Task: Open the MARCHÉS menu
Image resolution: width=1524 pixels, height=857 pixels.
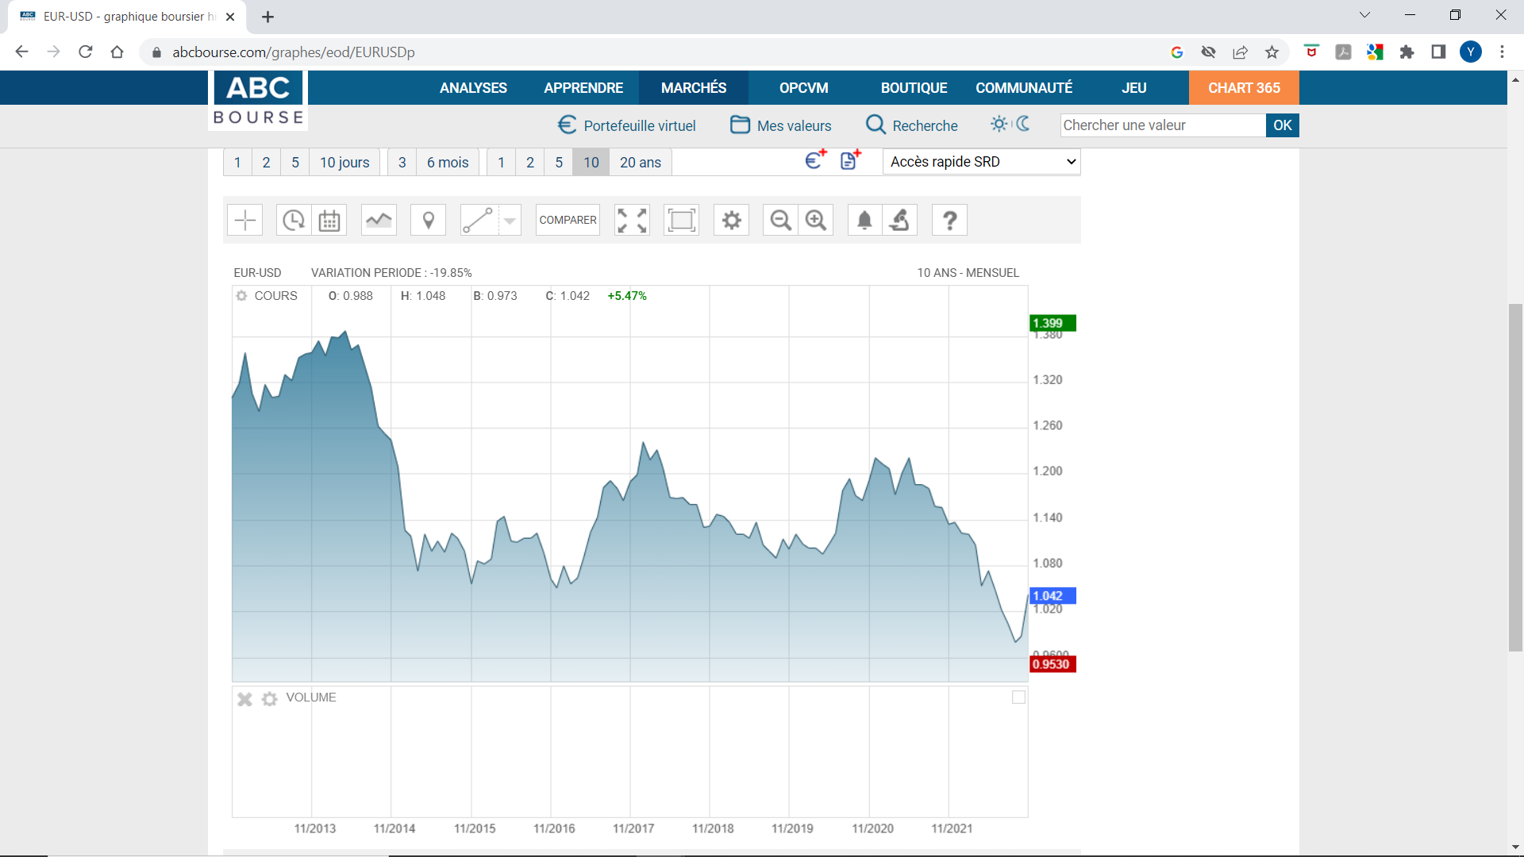Action: (x=693, y=88)
